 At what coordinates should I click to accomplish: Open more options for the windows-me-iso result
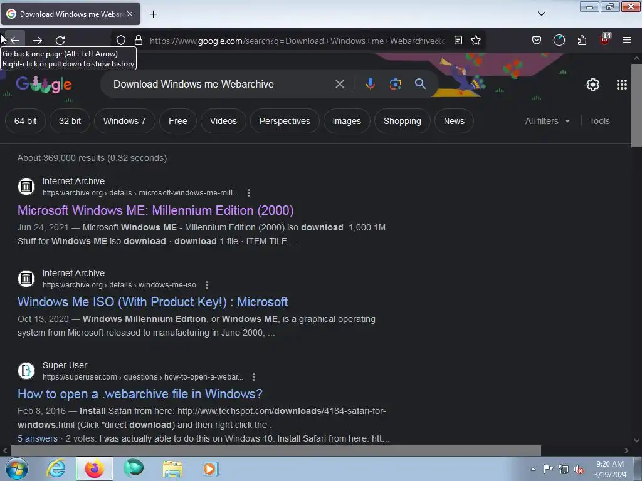[x=207, y=285]
